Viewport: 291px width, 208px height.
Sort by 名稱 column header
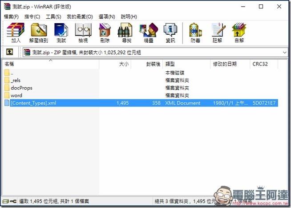point(51,64)
